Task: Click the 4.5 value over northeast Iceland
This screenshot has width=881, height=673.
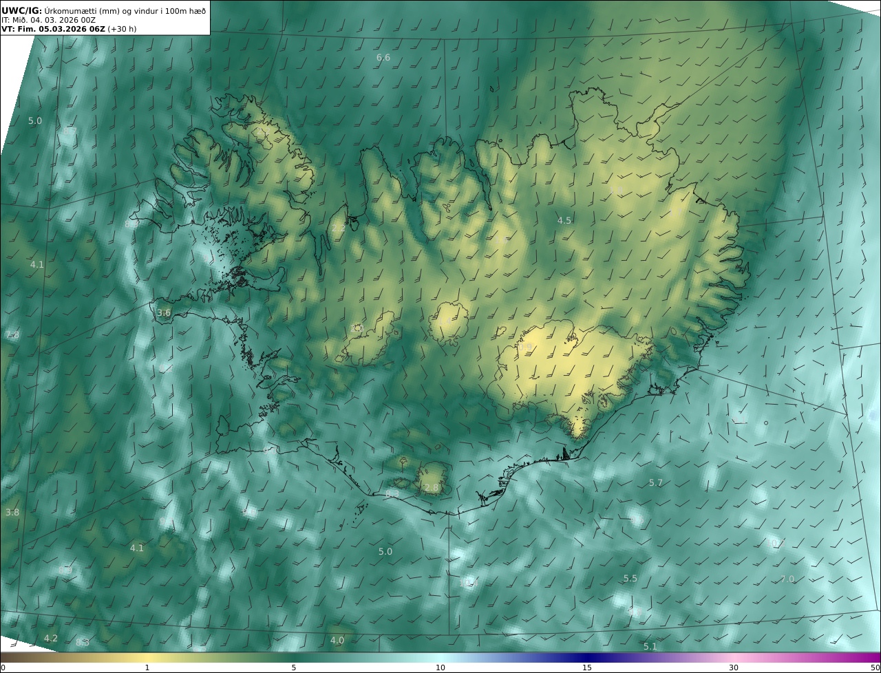Action: tap(564, 221)
